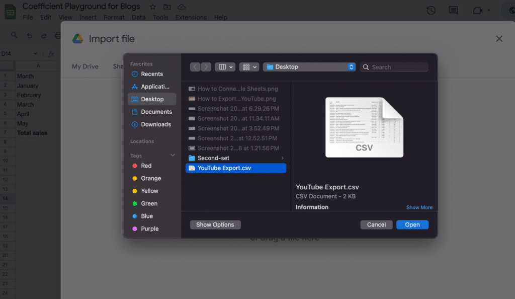Select Screenshot at 12.52.51 PM file
Viewport: 515px width, 299px height.
(236, 138)
